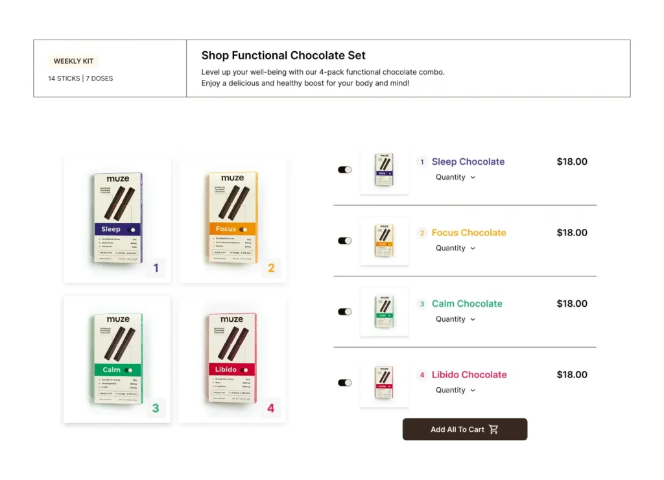Click the number 4 badge beside Libido Chocolate

422,375
